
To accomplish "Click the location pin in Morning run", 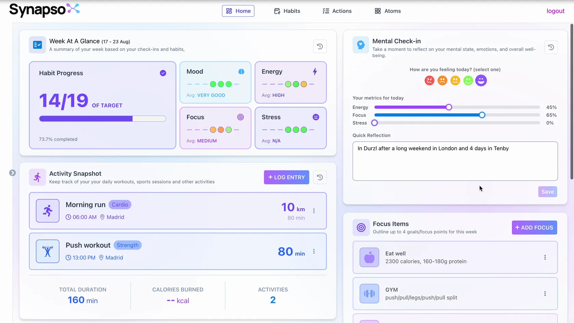I will 102,217.
